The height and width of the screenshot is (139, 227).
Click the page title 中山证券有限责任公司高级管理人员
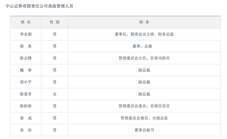pyautogui.click(x=39, y=6)
